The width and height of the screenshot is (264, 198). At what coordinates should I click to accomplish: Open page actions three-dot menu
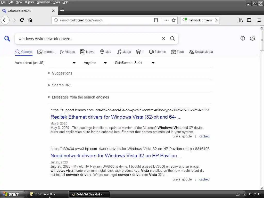[166, 20]
